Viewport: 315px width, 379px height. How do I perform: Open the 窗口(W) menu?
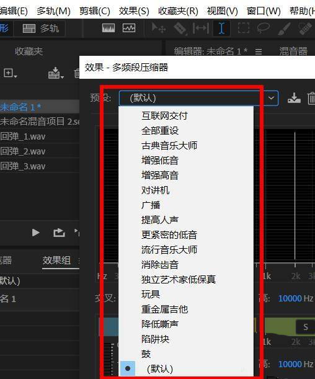(x=264, y=11)
